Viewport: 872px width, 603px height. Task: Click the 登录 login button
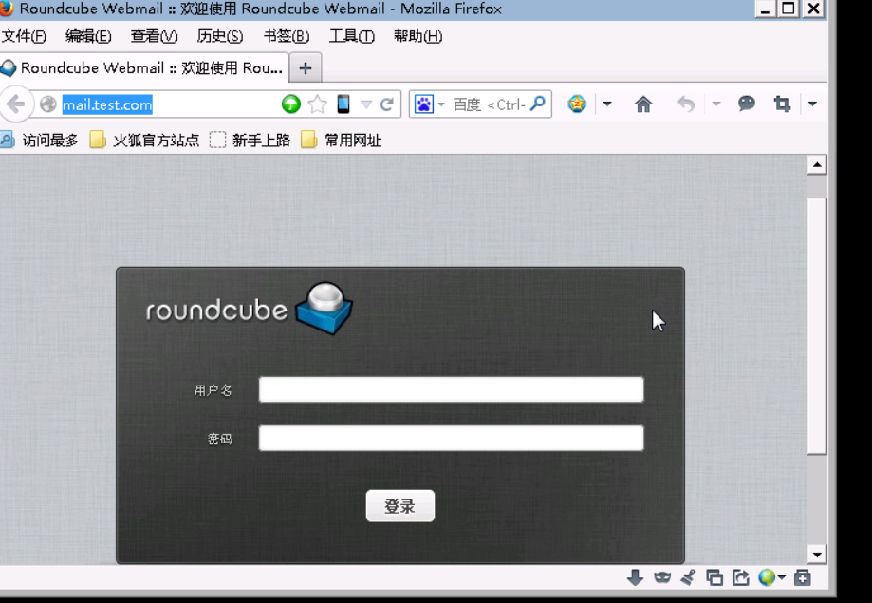399,505
